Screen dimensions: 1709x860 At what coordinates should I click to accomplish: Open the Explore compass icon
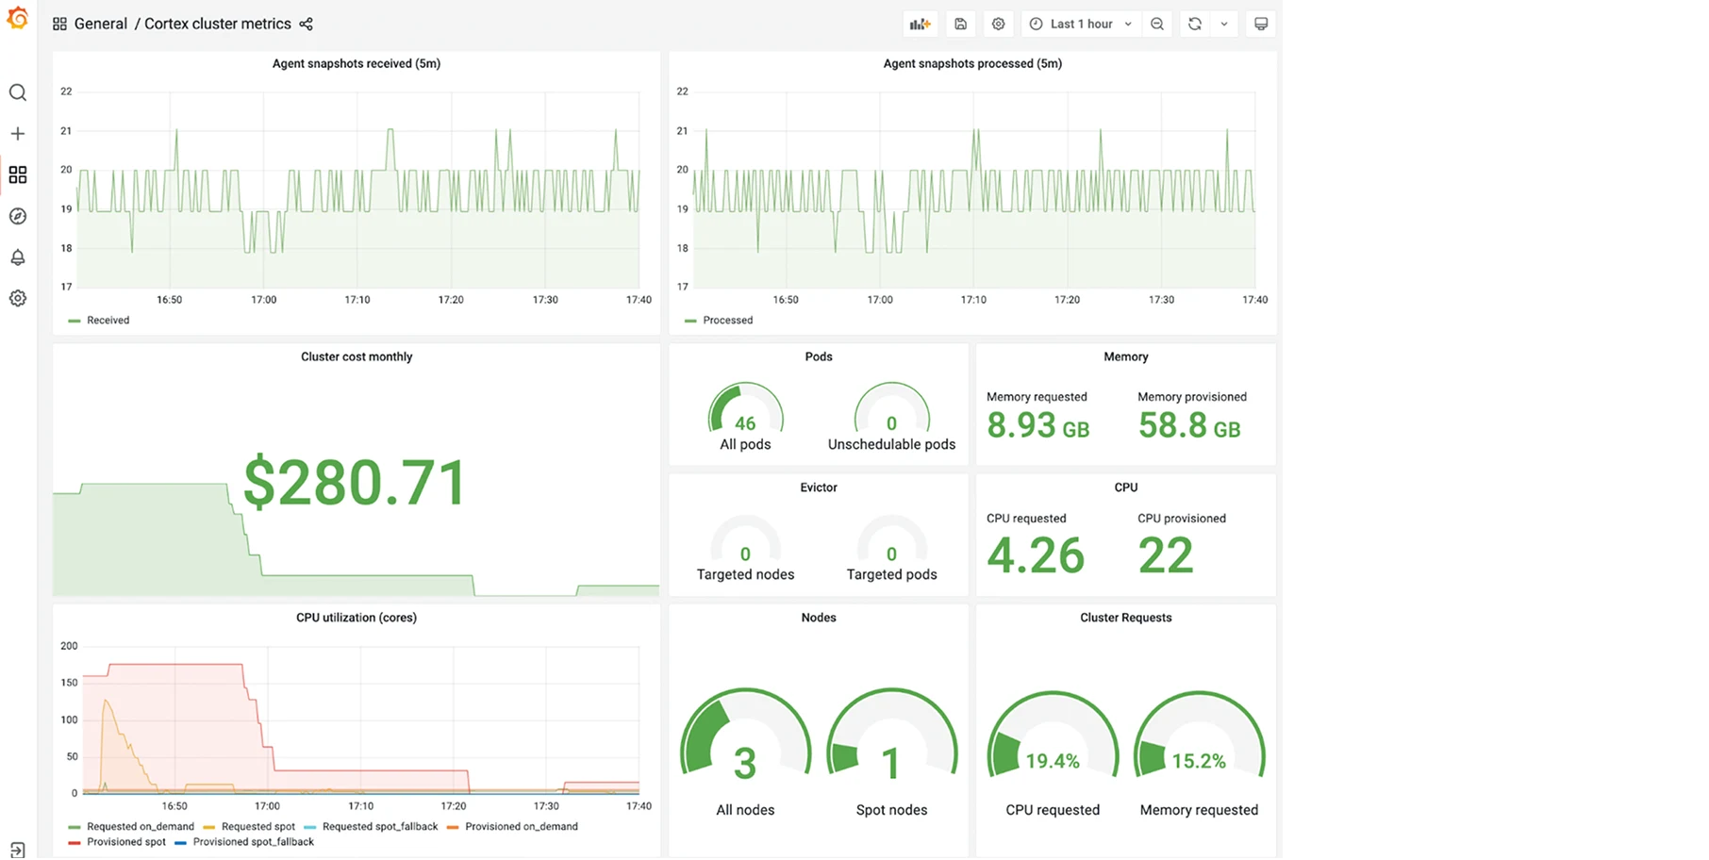tap(18, 216)
